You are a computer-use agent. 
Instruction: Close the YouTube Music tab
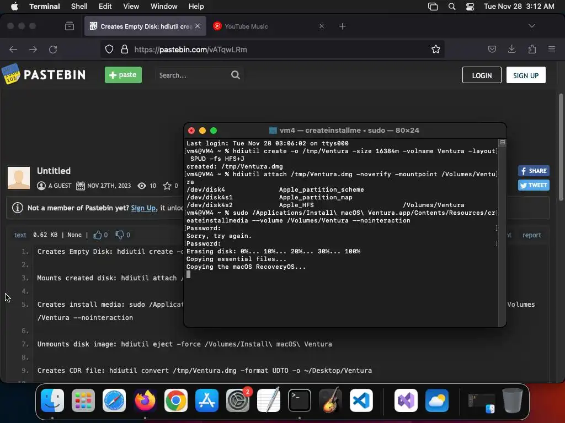[322, 26]
